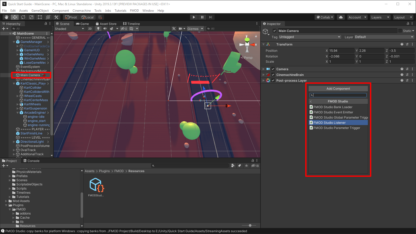Open Camera component preset icon
This screenshot has height=234, width=416.
[x=407, y=69]
